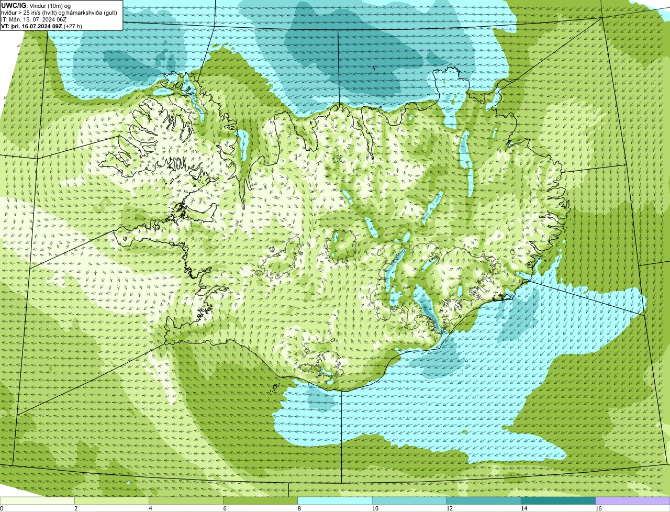
Task: Click the pale yellow 0–2 m/s legend swatch
Action: pos(38,501)
